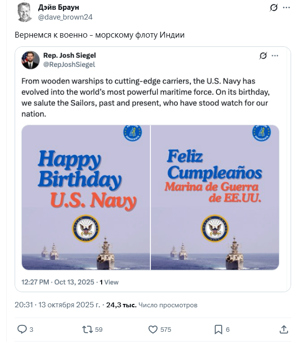Viewport: 296px width, 342px height.
Task: Click the 20:31 post timestamp
Action: tap(23, 305)
